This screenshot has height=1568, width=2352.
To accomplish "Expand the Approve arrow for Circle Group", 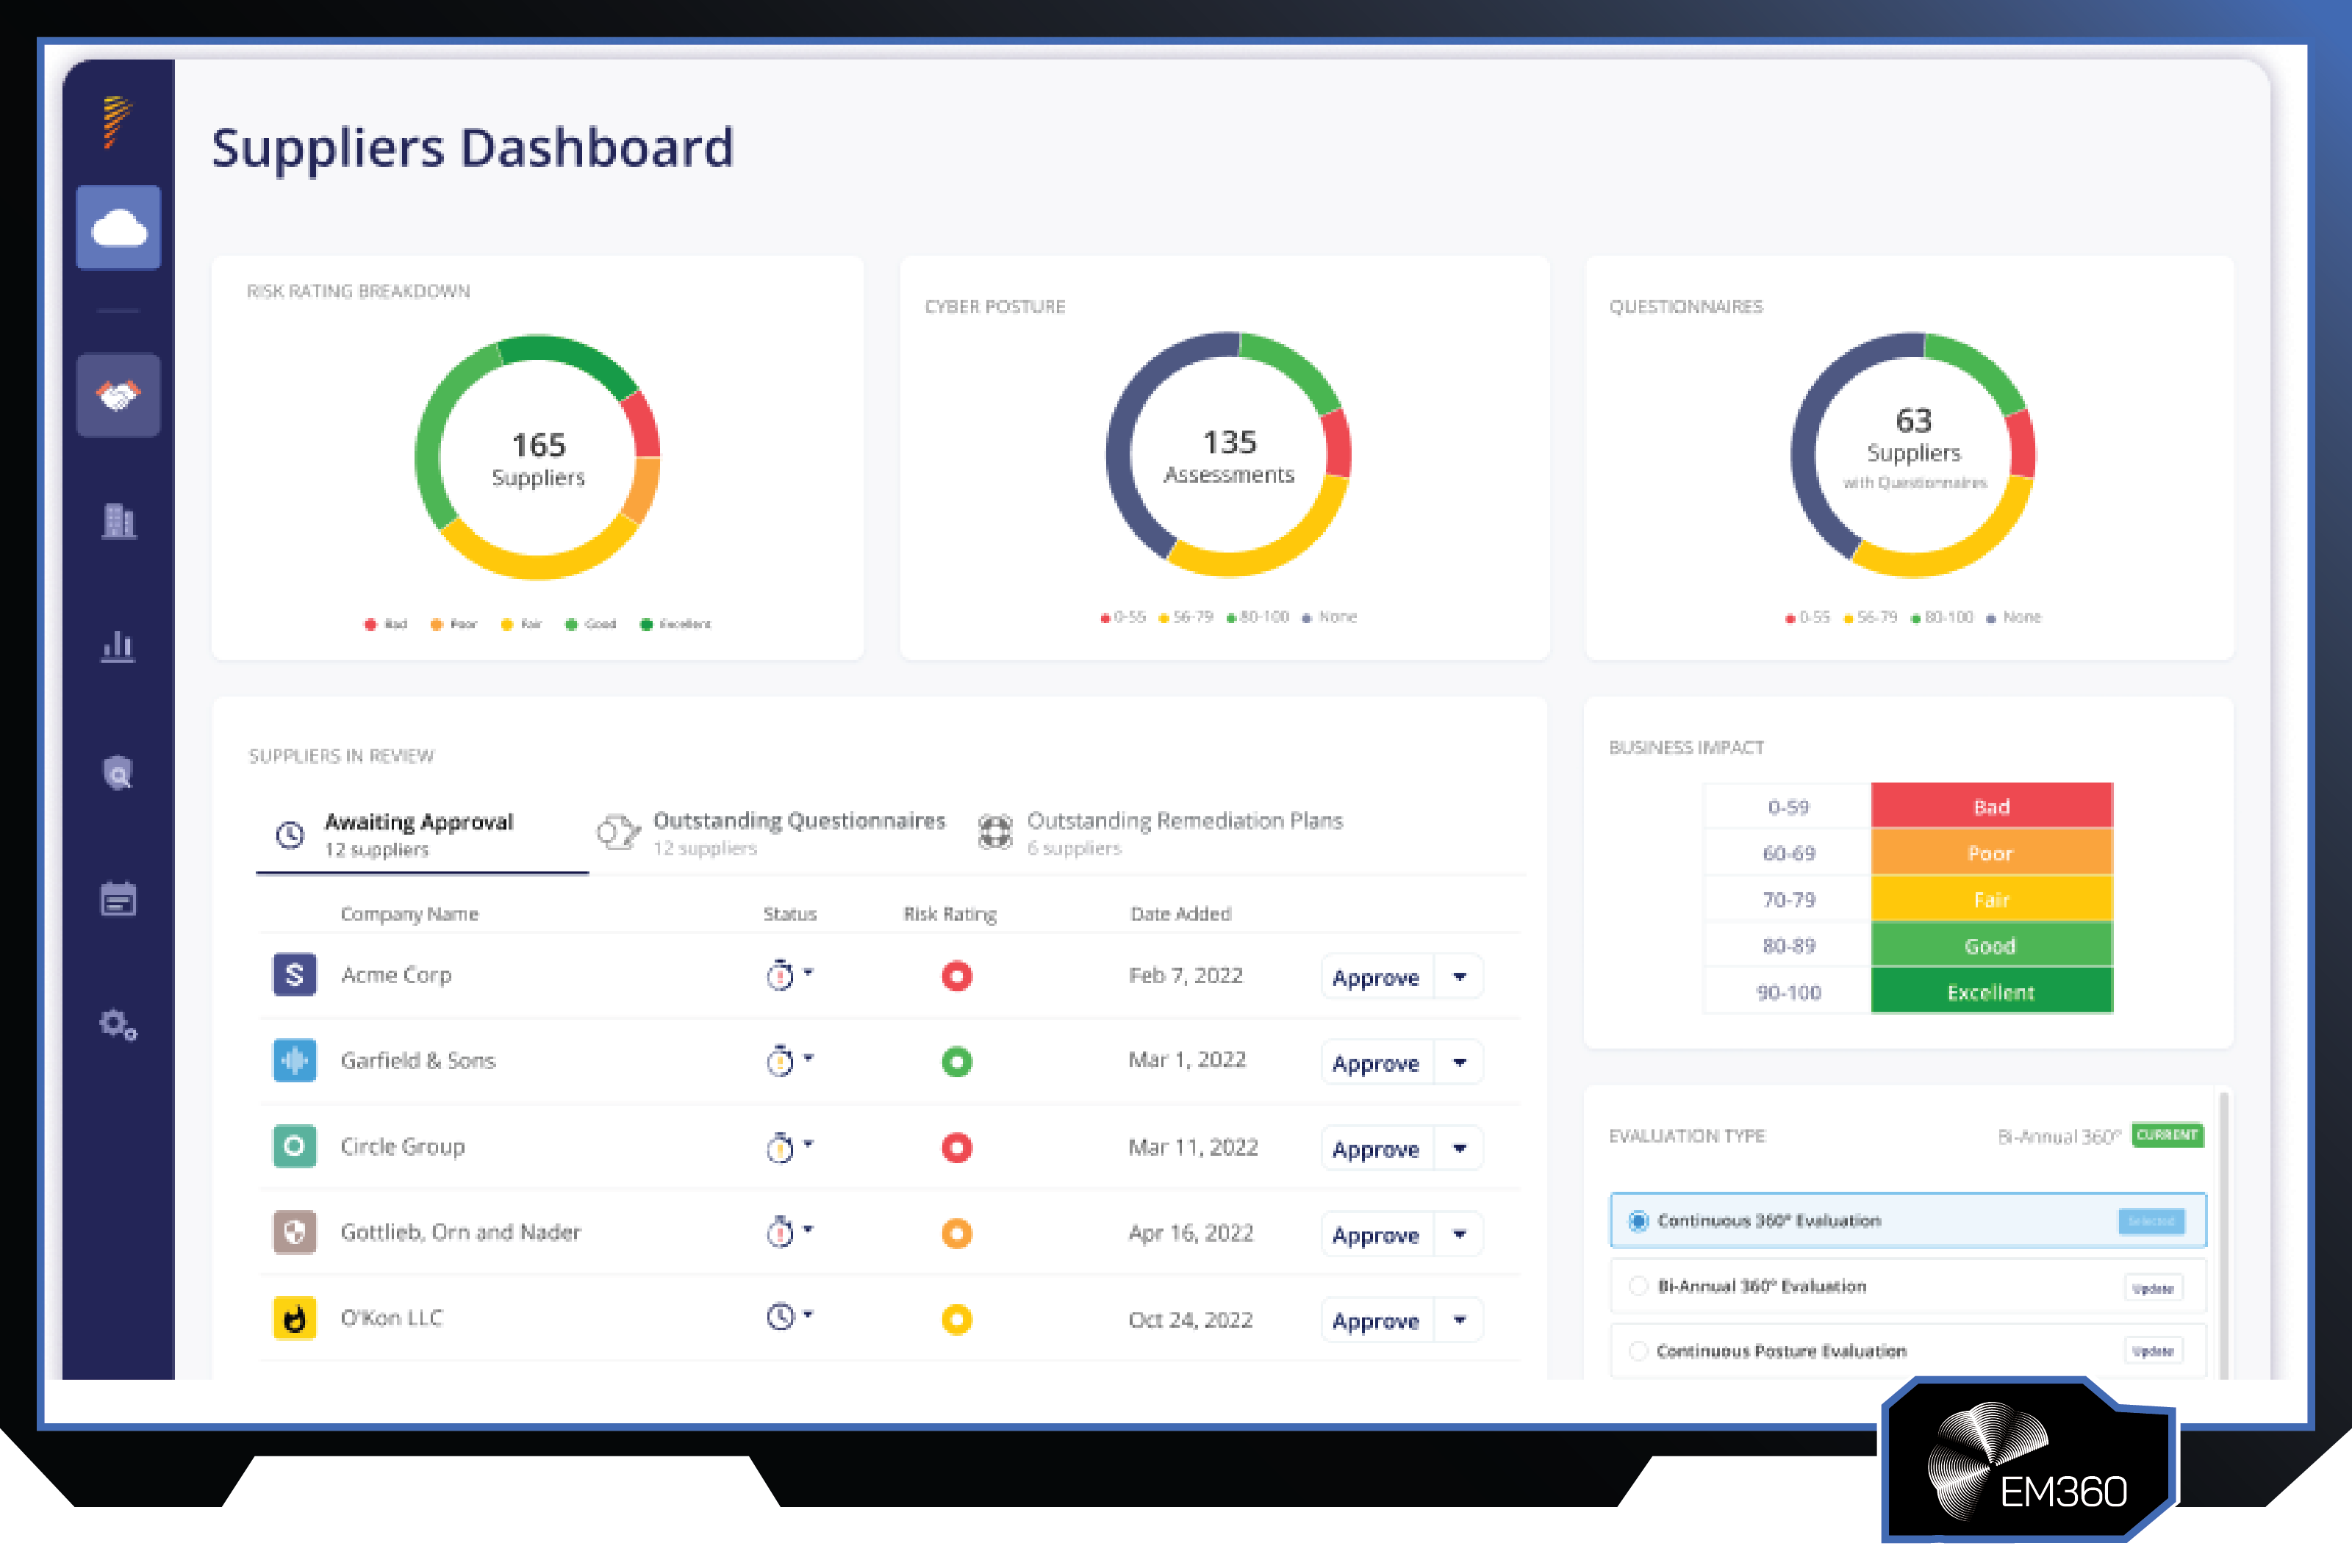I will 1460,1149.
